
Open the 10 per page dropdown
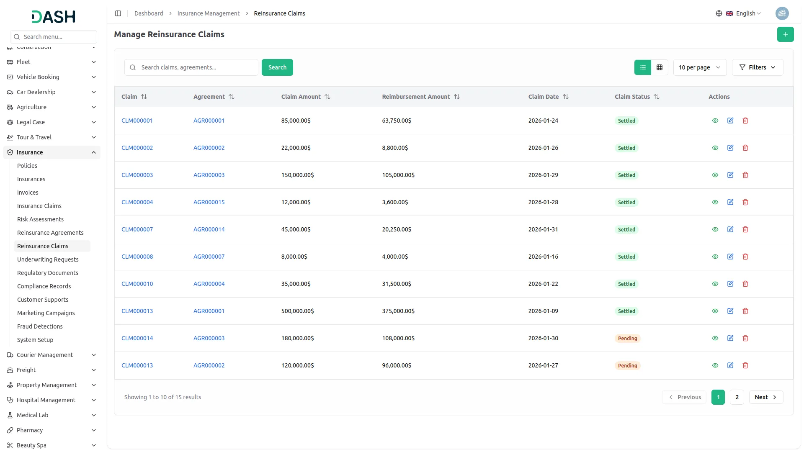(699, 67)
